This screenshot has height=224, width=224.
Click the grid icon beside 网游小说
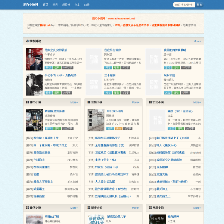click(150, 208)
